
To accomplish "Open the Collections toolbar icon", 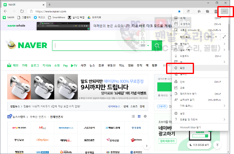I will pyautogui.click(x=207, y=11).
